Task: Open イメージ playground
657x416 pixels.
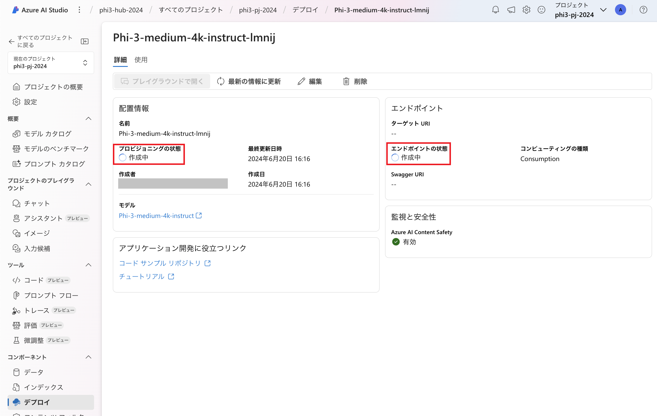Action: pyautogui.click(x=51, y=233)
